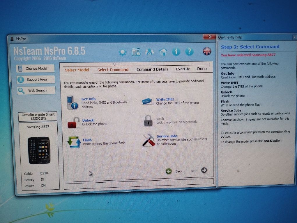Image resolution: width=297 pixels, height=223 pixels.
Task: Click the Next button label
Action: click(194, 171)
